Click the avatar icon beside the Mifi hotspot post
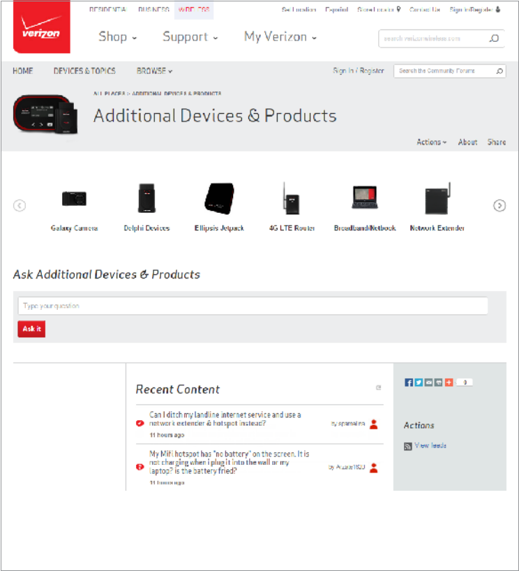The height and width of the screenshot is (571, 519). pyautogui.click(x=374, y=468)
